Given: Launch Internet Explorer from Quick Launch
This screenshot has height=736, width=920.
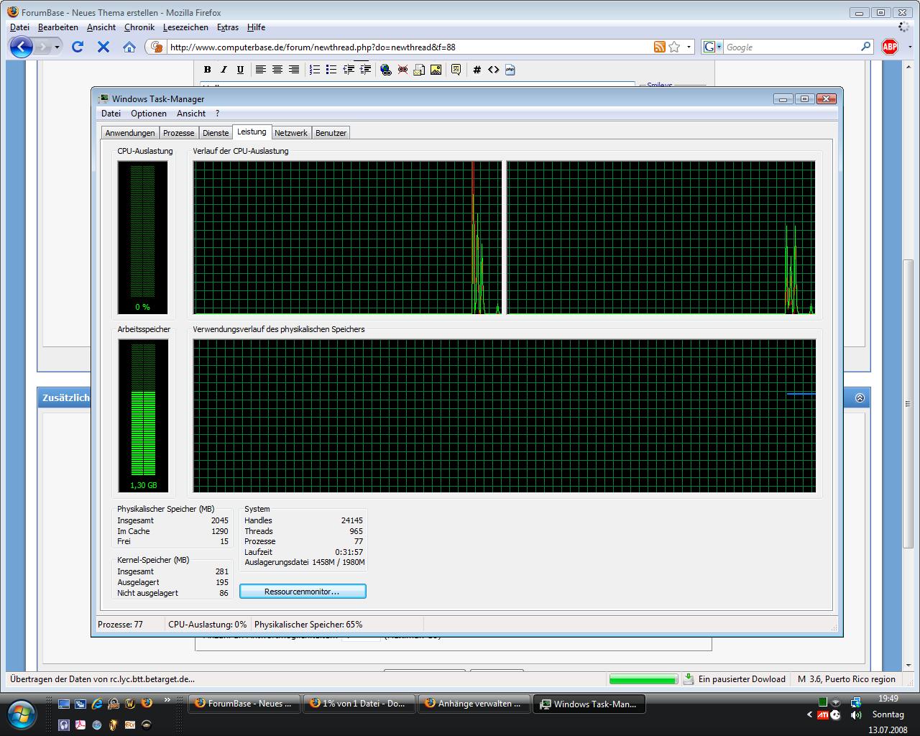Looking at the screenshot, I should [x=97, y=704].
